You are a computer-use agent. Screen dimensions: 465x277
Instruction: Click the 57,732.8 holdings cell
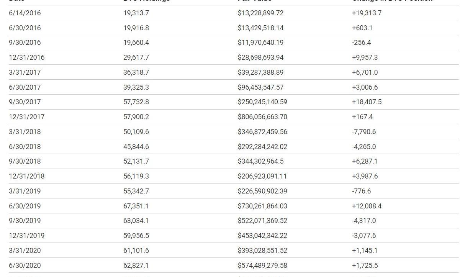(x=136, y=102)
